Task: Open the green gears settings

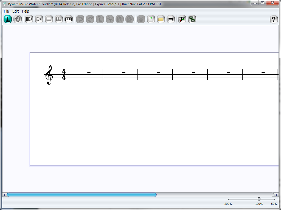Action: tap(192, 19)
